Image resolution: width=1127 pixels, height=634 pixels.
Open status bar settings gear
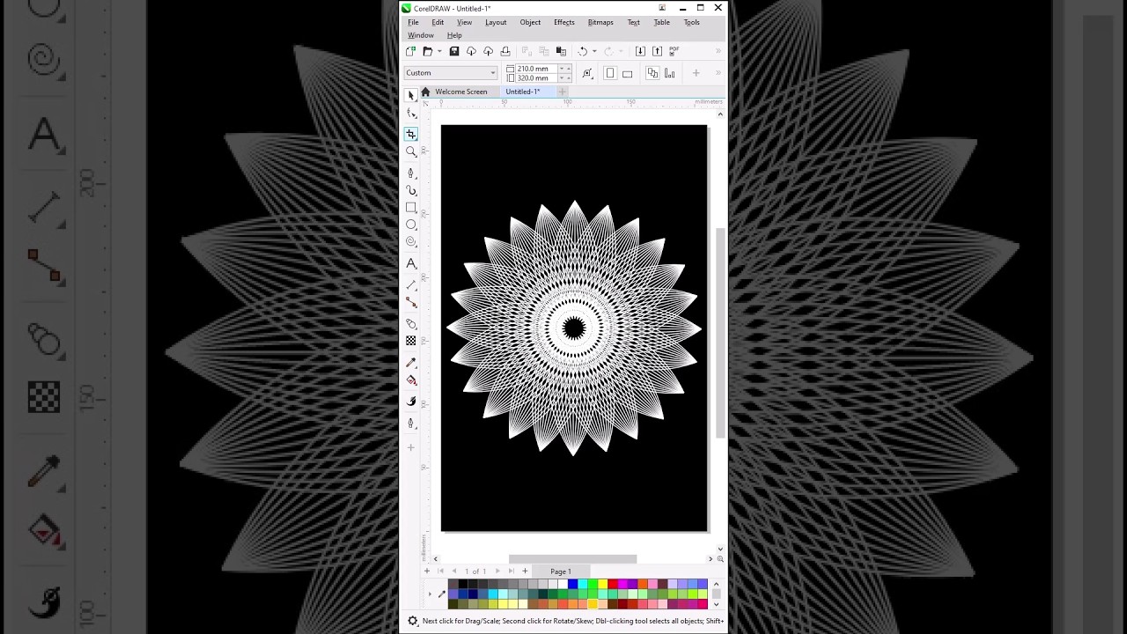pos(412,621)
